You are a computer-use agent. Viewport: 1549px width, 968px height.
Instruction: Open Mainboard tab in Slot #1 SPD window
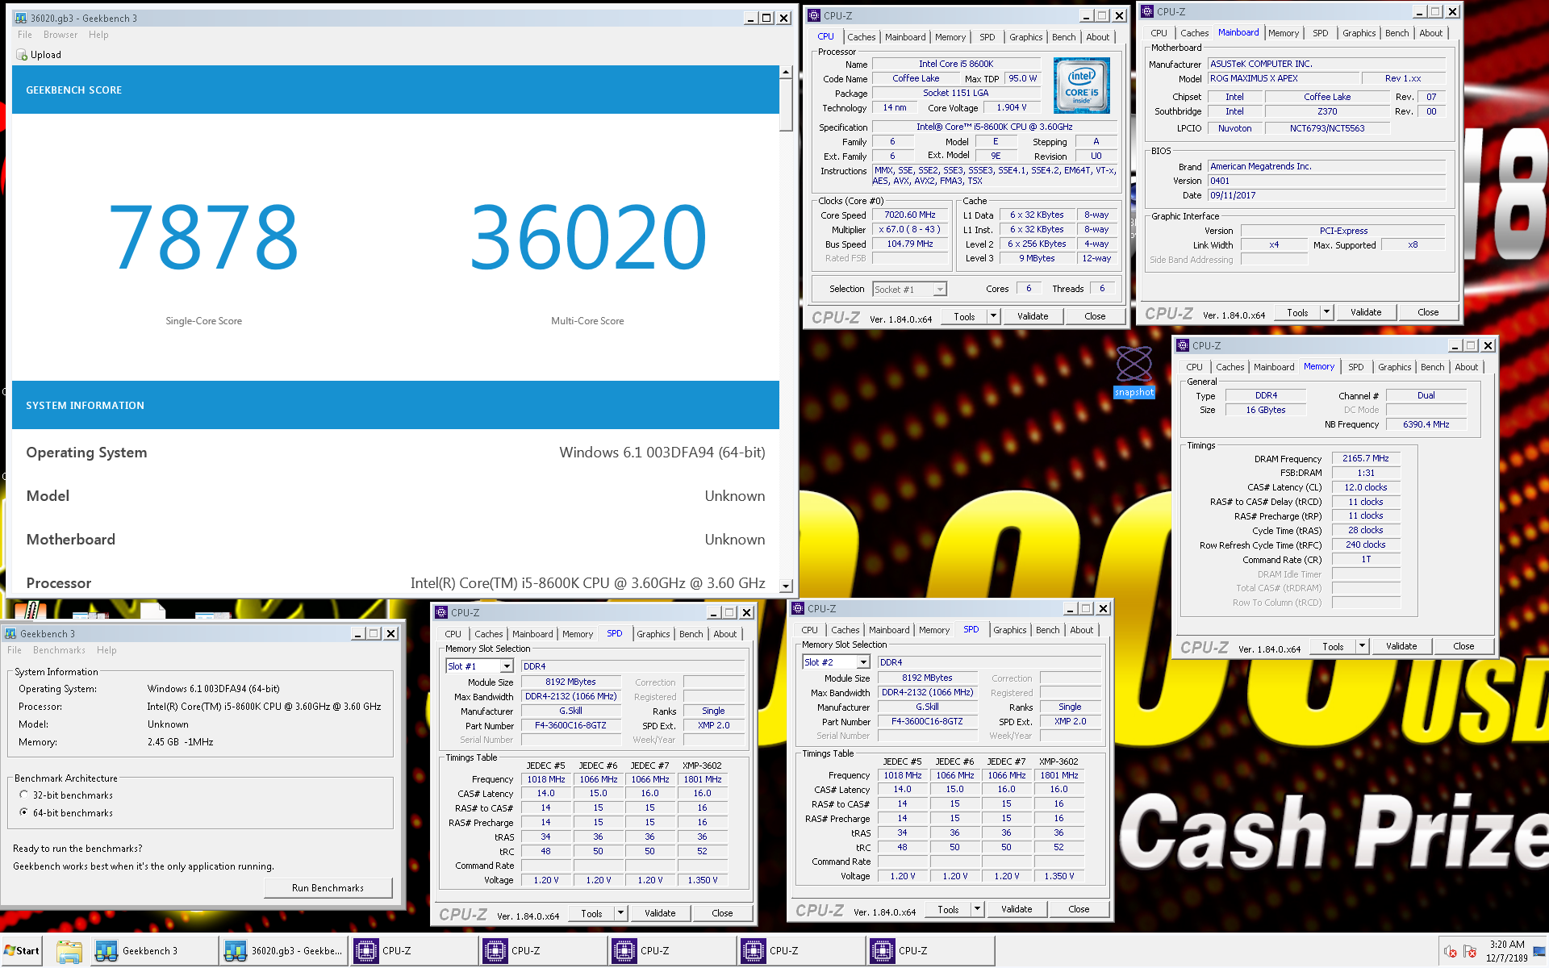click(532, 634)
